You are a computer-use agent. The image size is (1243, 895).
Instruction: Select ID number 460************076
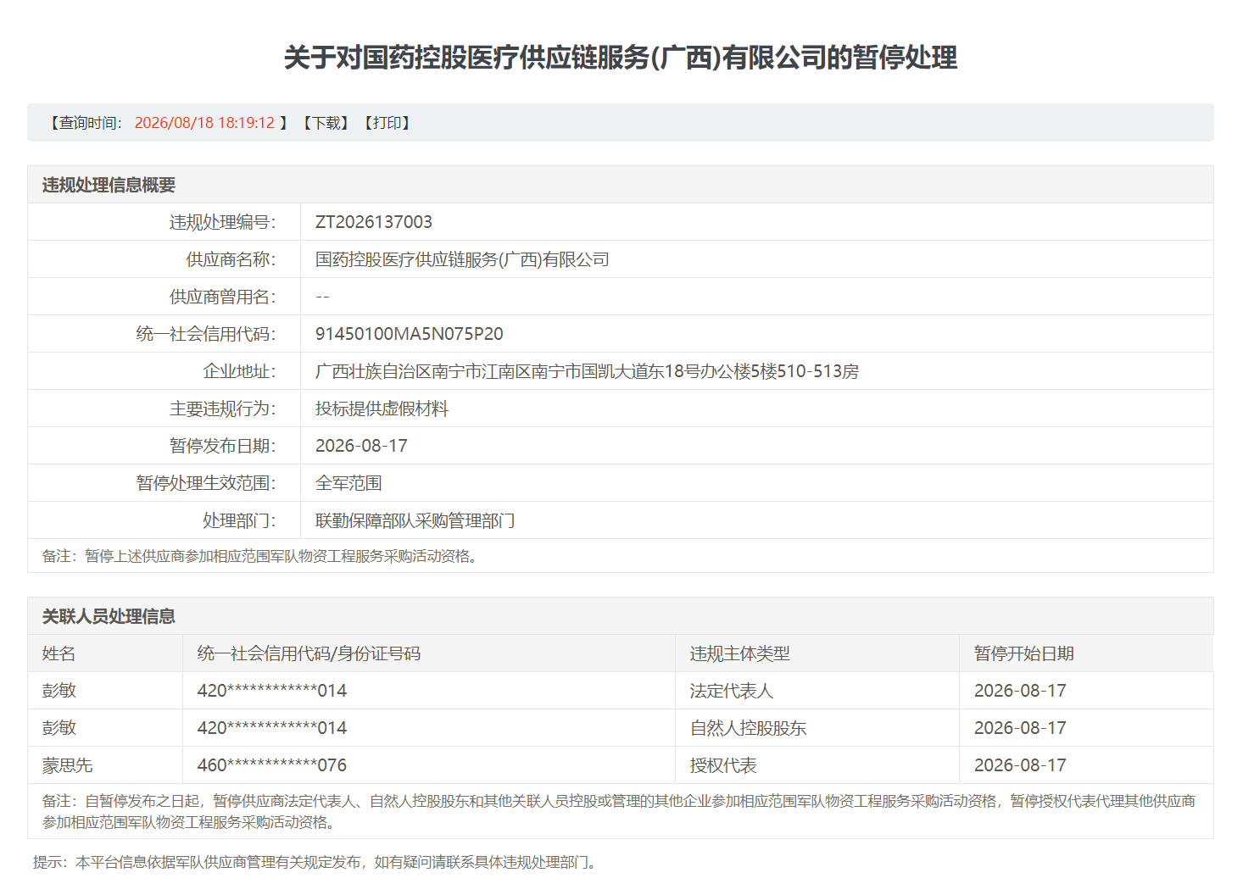coord(271,765)
